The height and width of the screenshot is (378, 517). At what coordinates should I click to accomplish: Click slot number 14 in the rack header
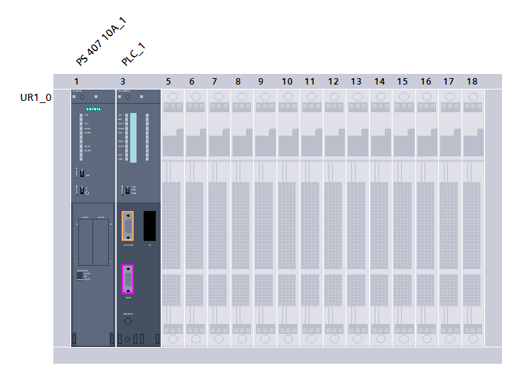[x=380, y=82]
